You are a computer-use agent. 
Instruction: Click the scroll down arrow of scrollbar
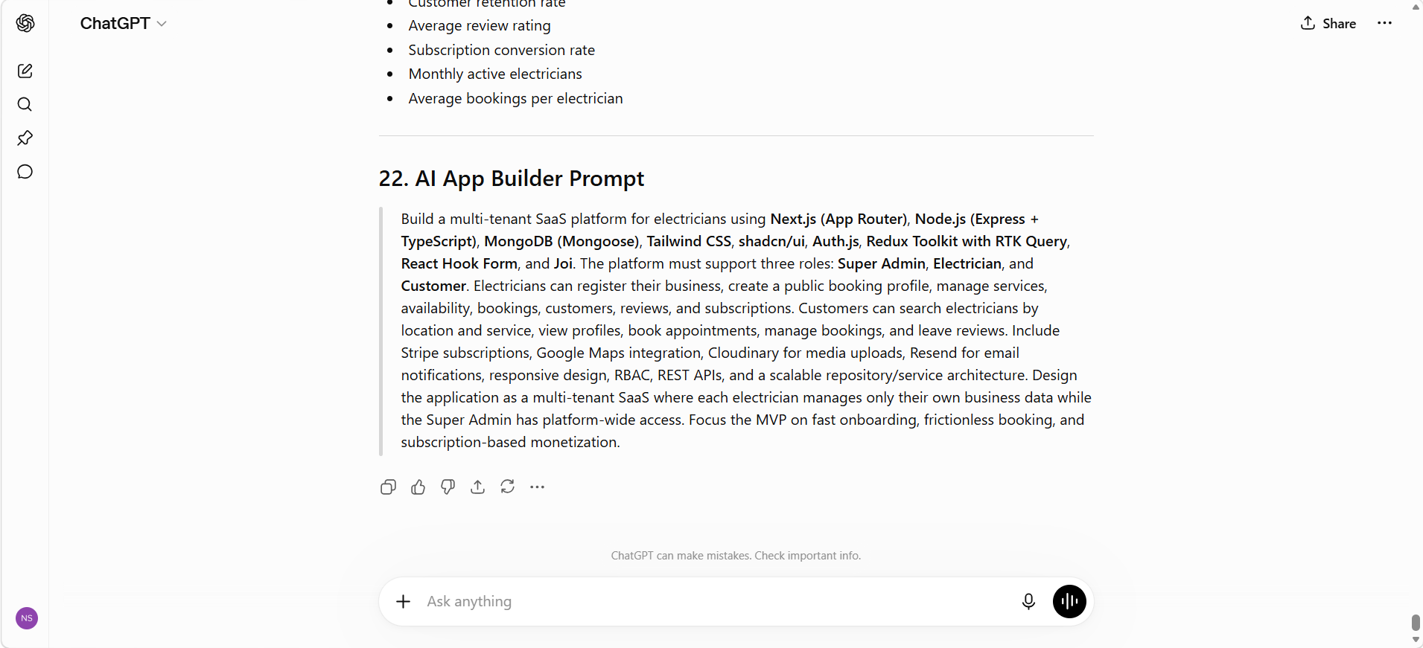[1416, 640]
